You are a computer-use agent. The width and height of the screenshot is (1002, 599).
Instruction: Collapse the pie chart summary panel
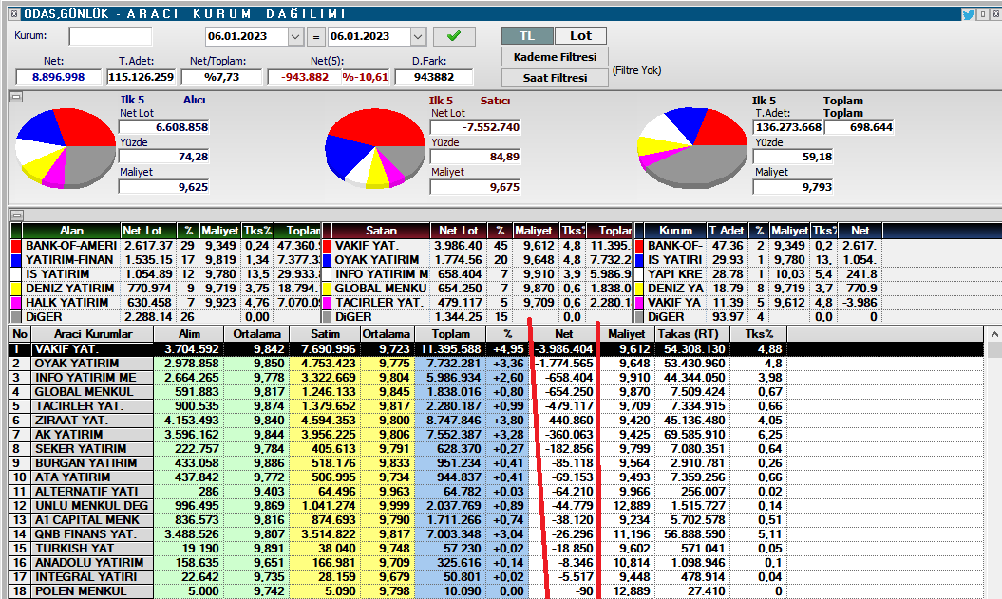pyautogui.click(x=16, y=97)
